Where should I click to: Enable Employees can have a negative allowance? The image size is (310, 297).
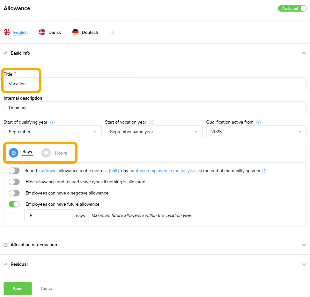14,193
